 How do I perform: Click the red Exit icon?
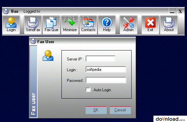click(150, 22)
